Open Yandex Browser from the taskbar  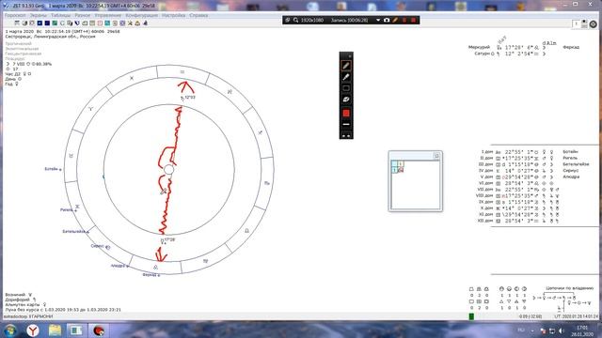click(x=33, y=330)
